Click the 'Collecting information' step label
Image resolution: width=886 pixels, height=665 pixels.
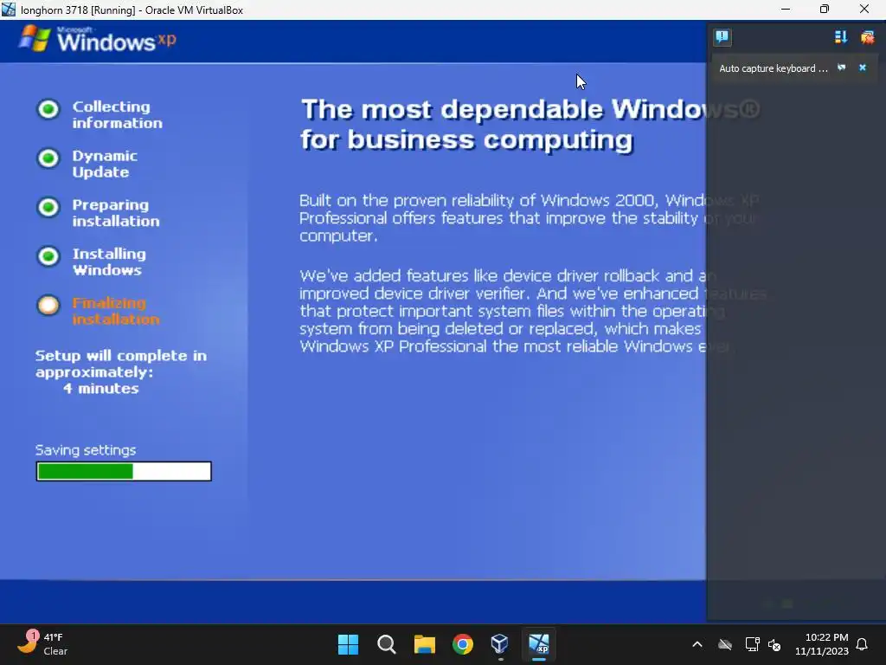coord(117,115)
